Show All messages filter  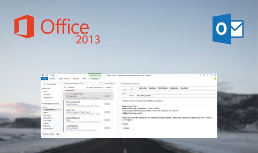[x=65, y=88]
